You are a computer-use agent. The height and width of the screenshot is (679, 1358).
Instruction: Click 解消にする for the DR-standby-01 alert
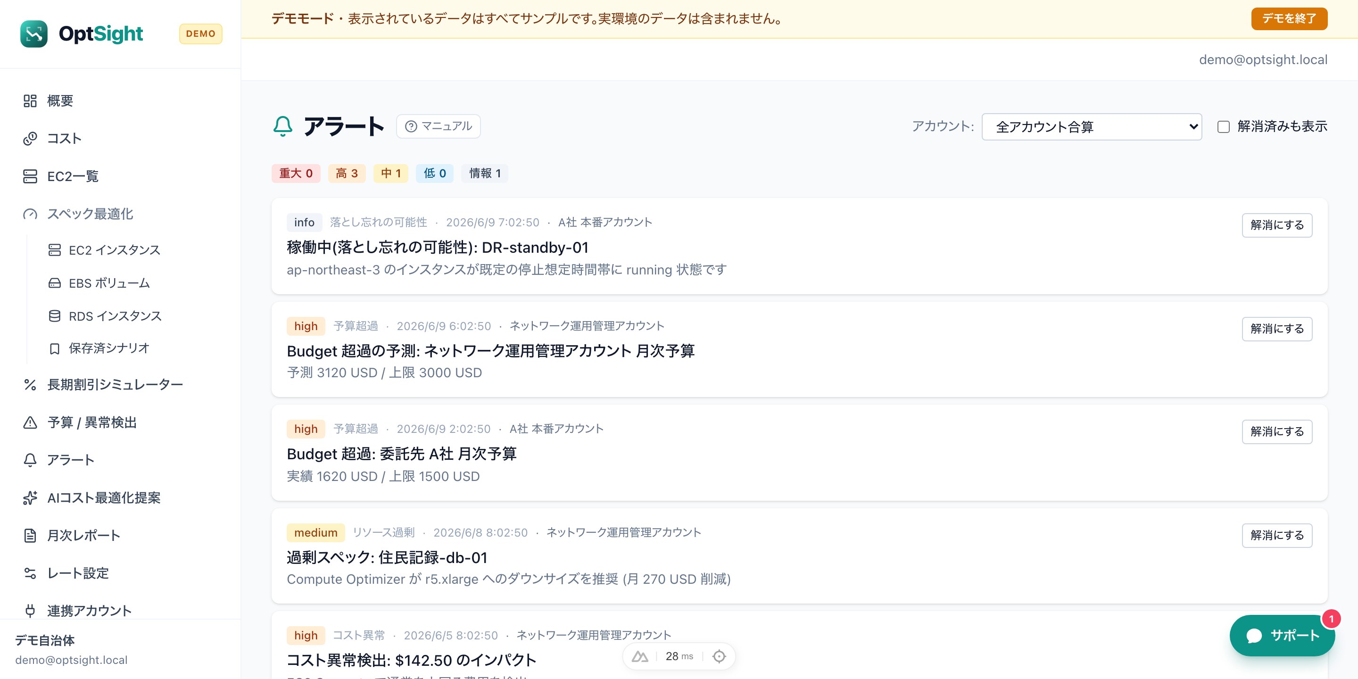pos(1277,225)
